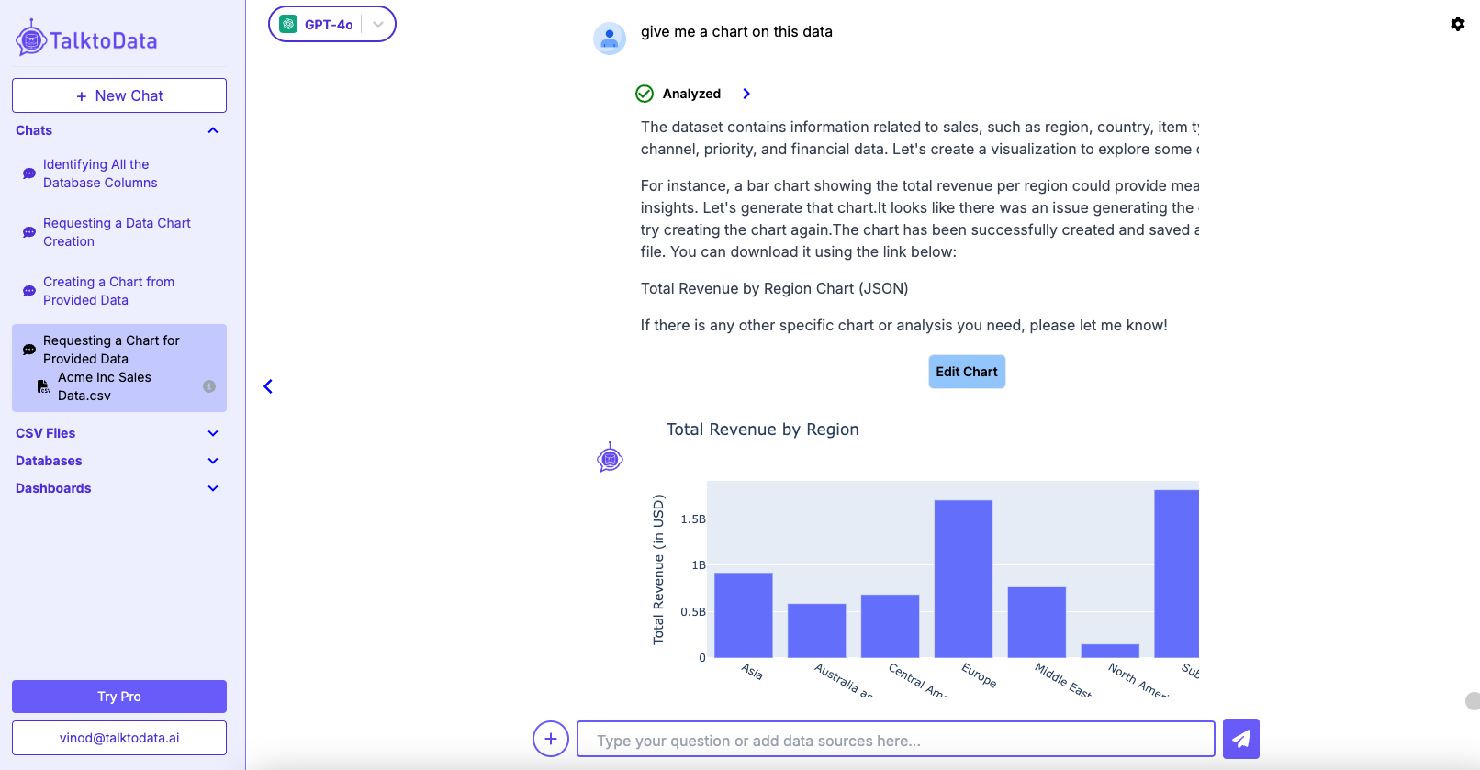Click the 'give me a chart on this data' message
This screenshot has width=1480, height=770.
[736, 31]
